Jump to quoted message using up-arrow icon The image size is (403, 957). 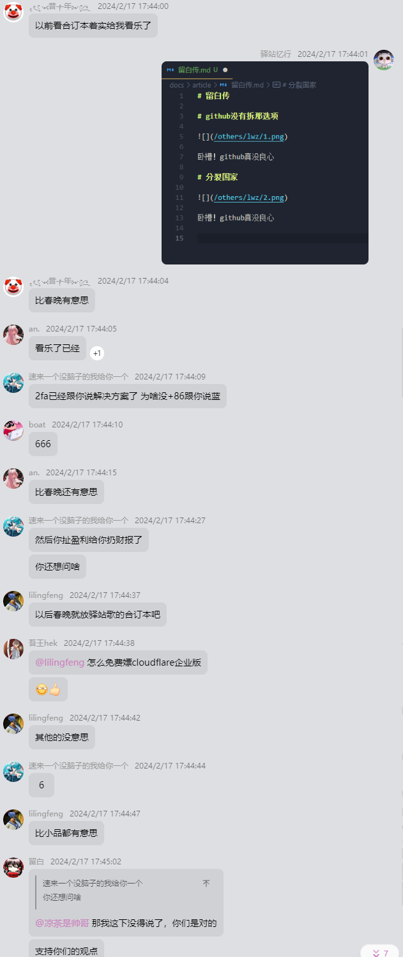(x=206, y=884)
